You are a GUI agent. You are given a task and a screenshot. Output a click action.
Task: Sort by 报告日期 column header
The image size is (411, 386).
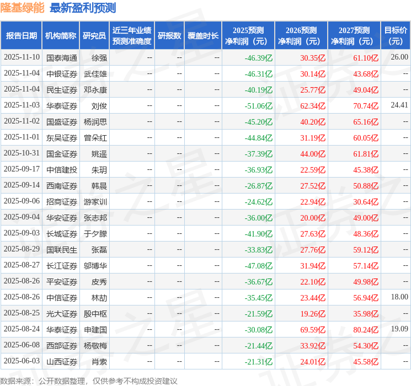pyautogui.click(x=22, y=36)
